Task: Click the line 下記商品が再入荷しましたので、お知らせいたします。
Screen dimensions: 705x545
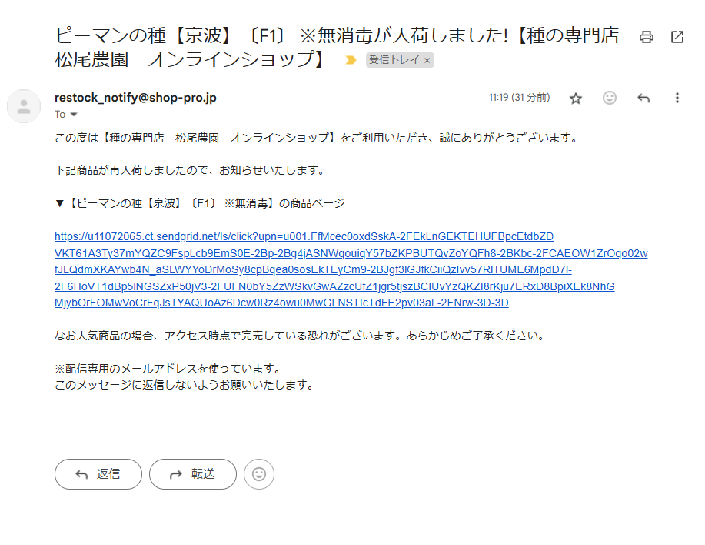Action: [189, 171]
